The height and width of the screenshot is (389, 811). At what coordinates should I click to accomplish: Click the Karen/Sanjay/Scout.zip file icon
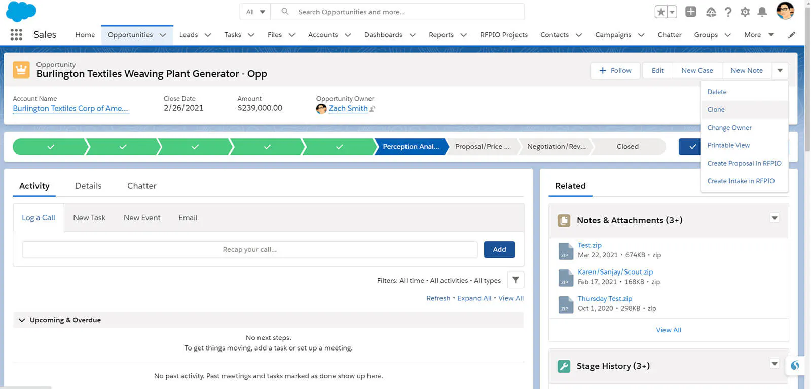(566, 278)
